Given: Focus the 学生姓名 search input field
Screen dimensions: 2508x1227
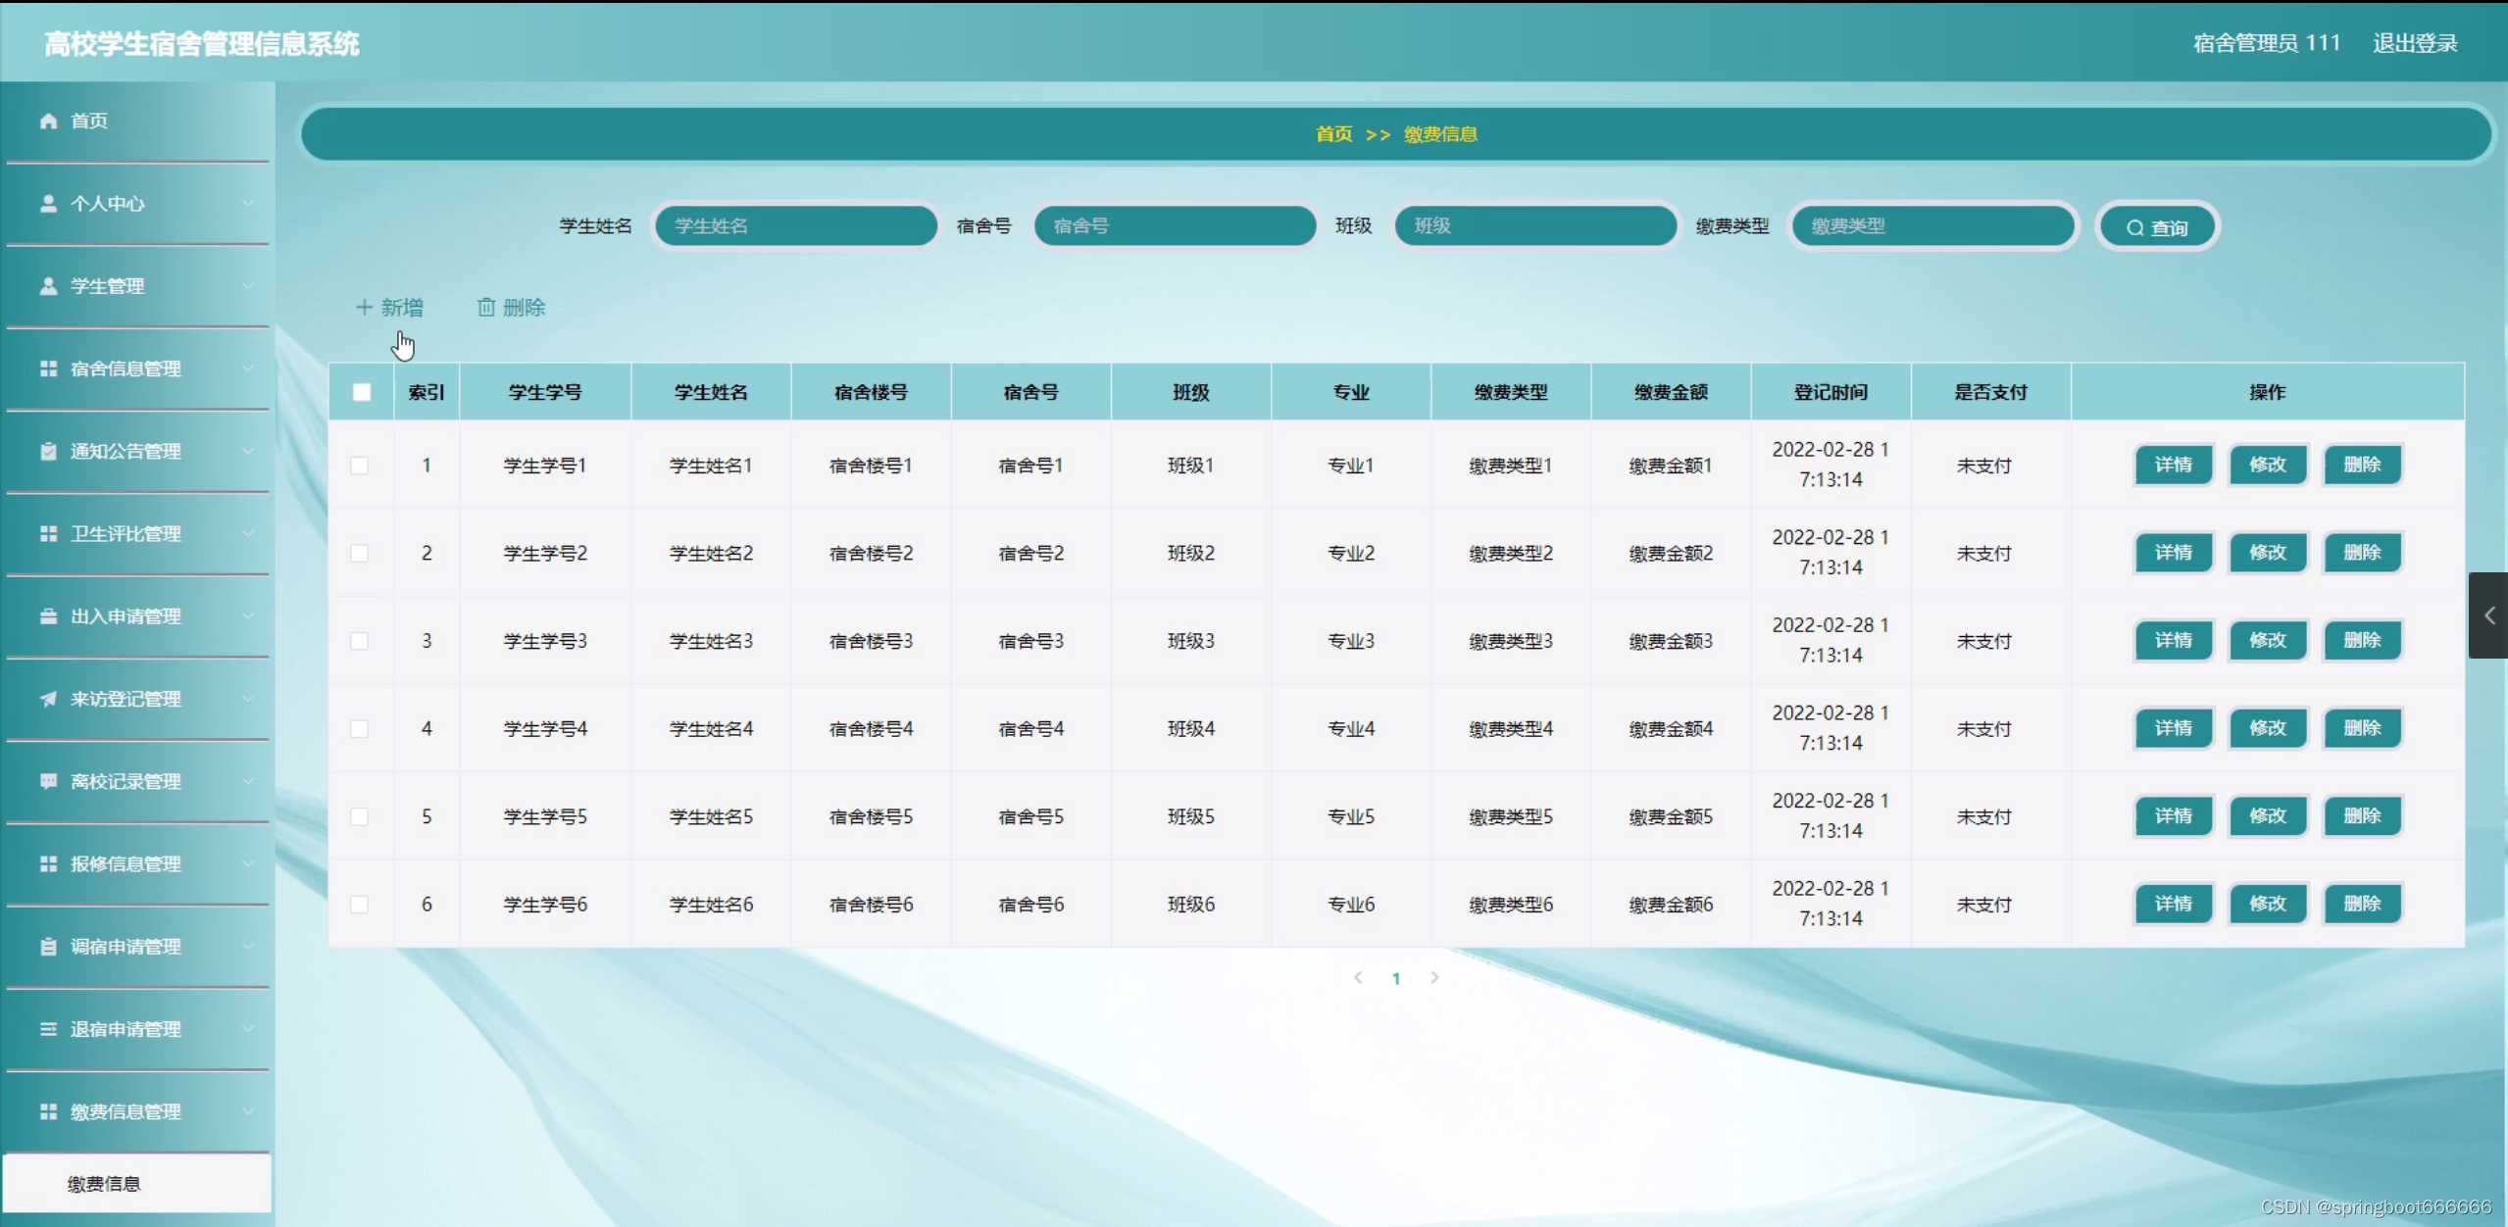Looking at the screenshot, I should tap(795, 226).
